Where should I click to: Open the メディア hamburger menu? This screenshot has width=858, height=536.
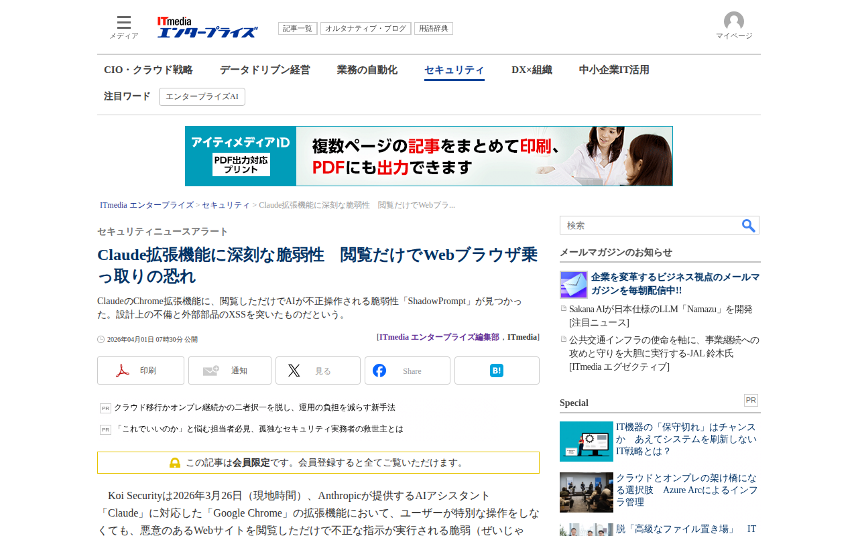[x=124, y=27]
